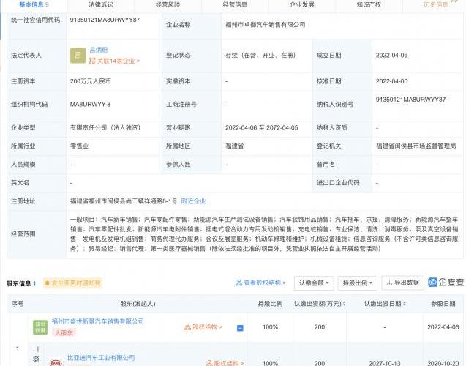Click the 吕 avatar icon of legal representative

[x=78, y=56]
